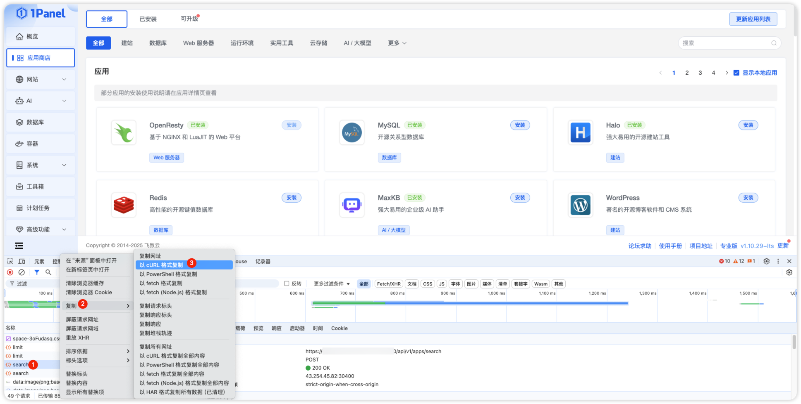The image size is (801, 404).
Task: Click the 搜索 input field
Action: coord(729,43)
